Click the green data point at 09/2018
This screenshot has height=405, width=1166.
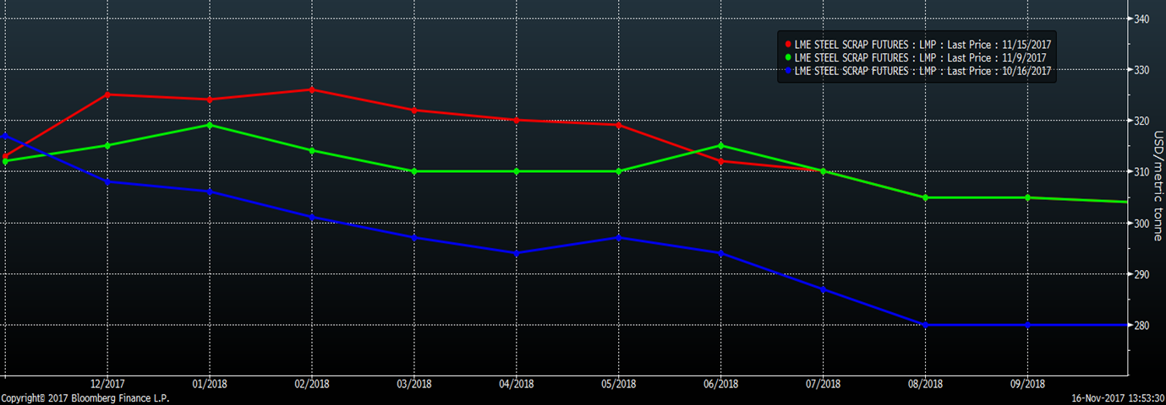tap(1027, 197)
